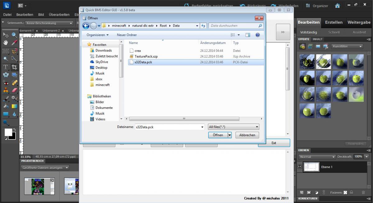Select the Smart Brush tool
This screenshot has width=373, height=203.
(x=14, y=99)
